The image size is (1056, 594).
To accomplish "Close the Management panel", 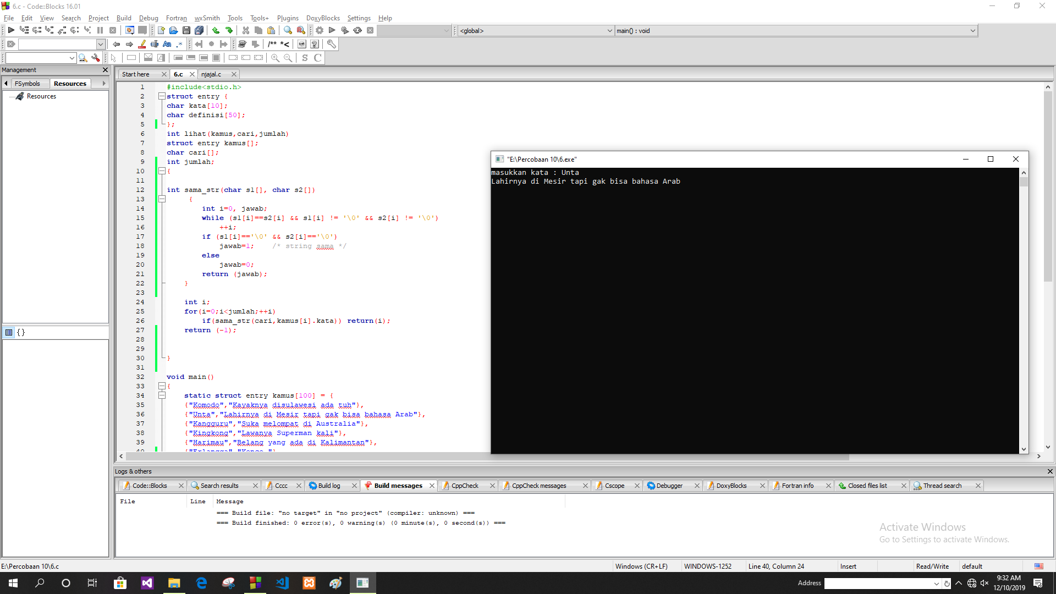I will click(x=106, y=70).
